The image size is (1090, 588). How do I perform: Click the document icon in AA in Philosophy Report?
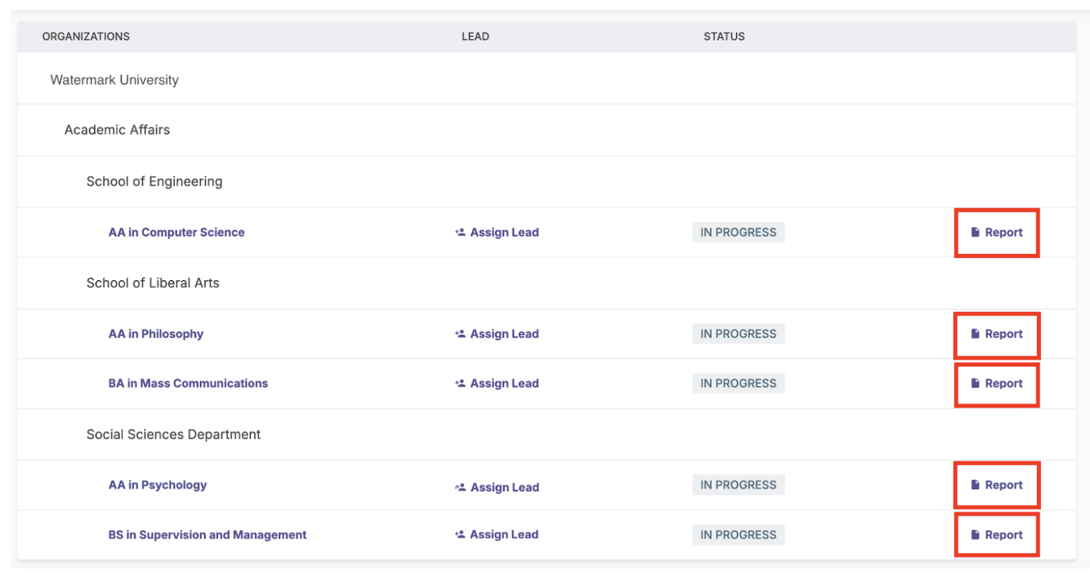[x=975, y=334]
